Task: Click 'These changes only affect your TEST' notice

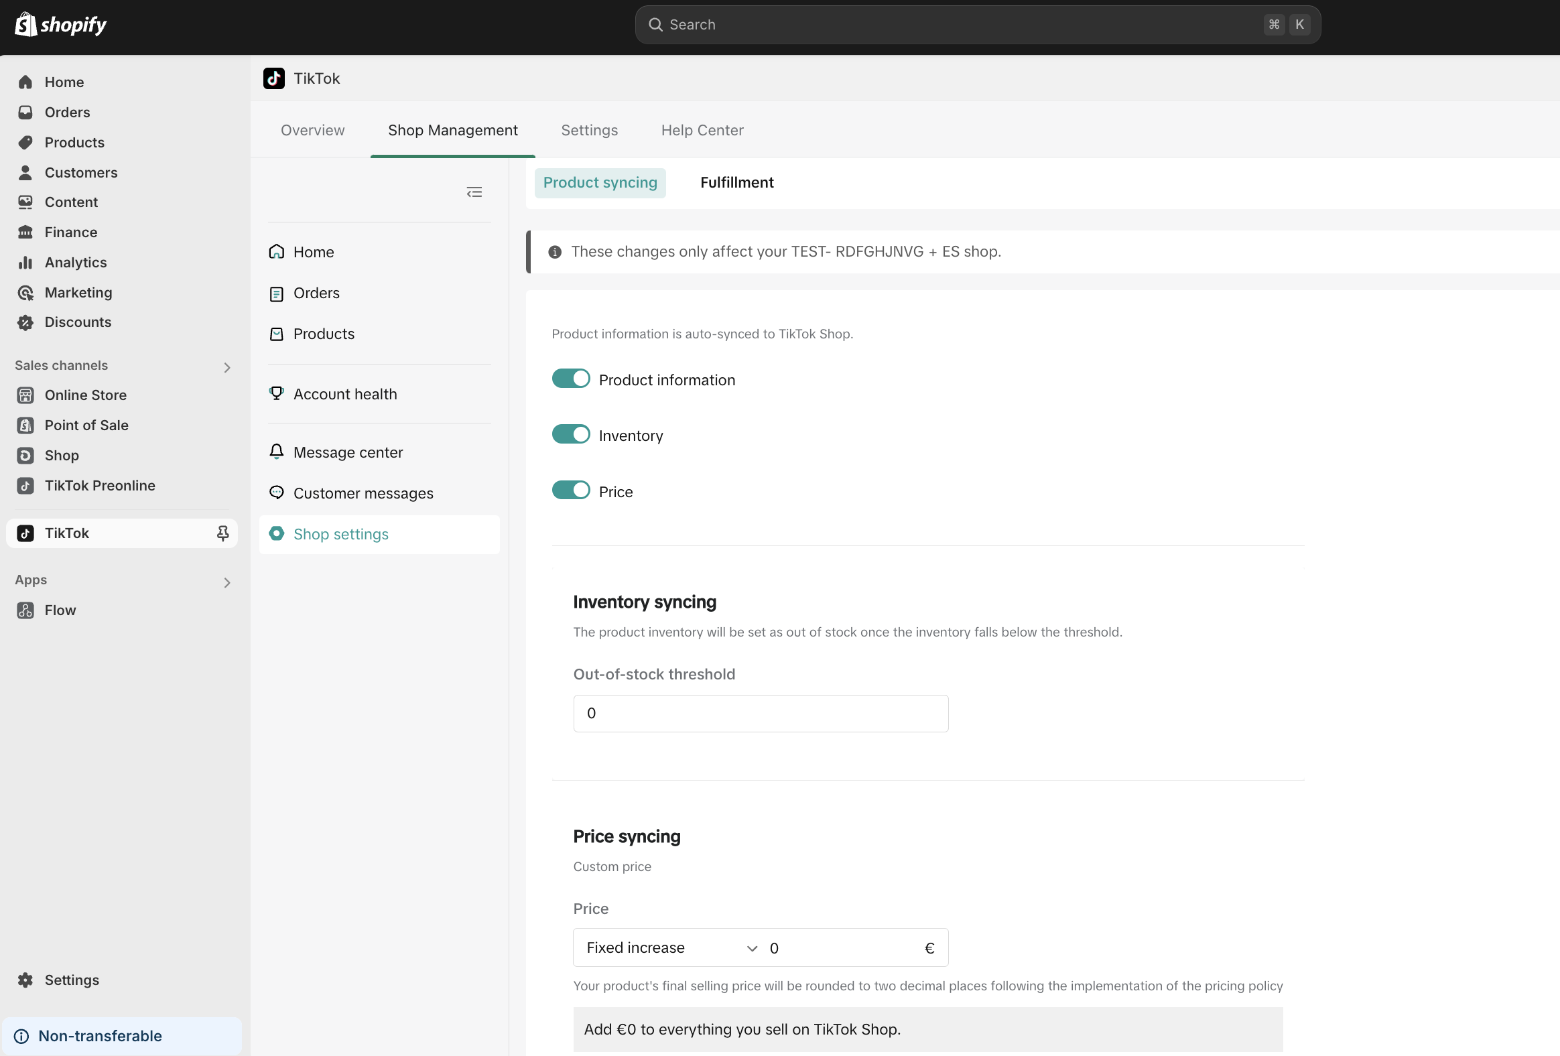Action: (786, 252)
